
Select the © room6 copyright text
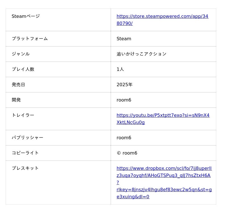[127, 153]
